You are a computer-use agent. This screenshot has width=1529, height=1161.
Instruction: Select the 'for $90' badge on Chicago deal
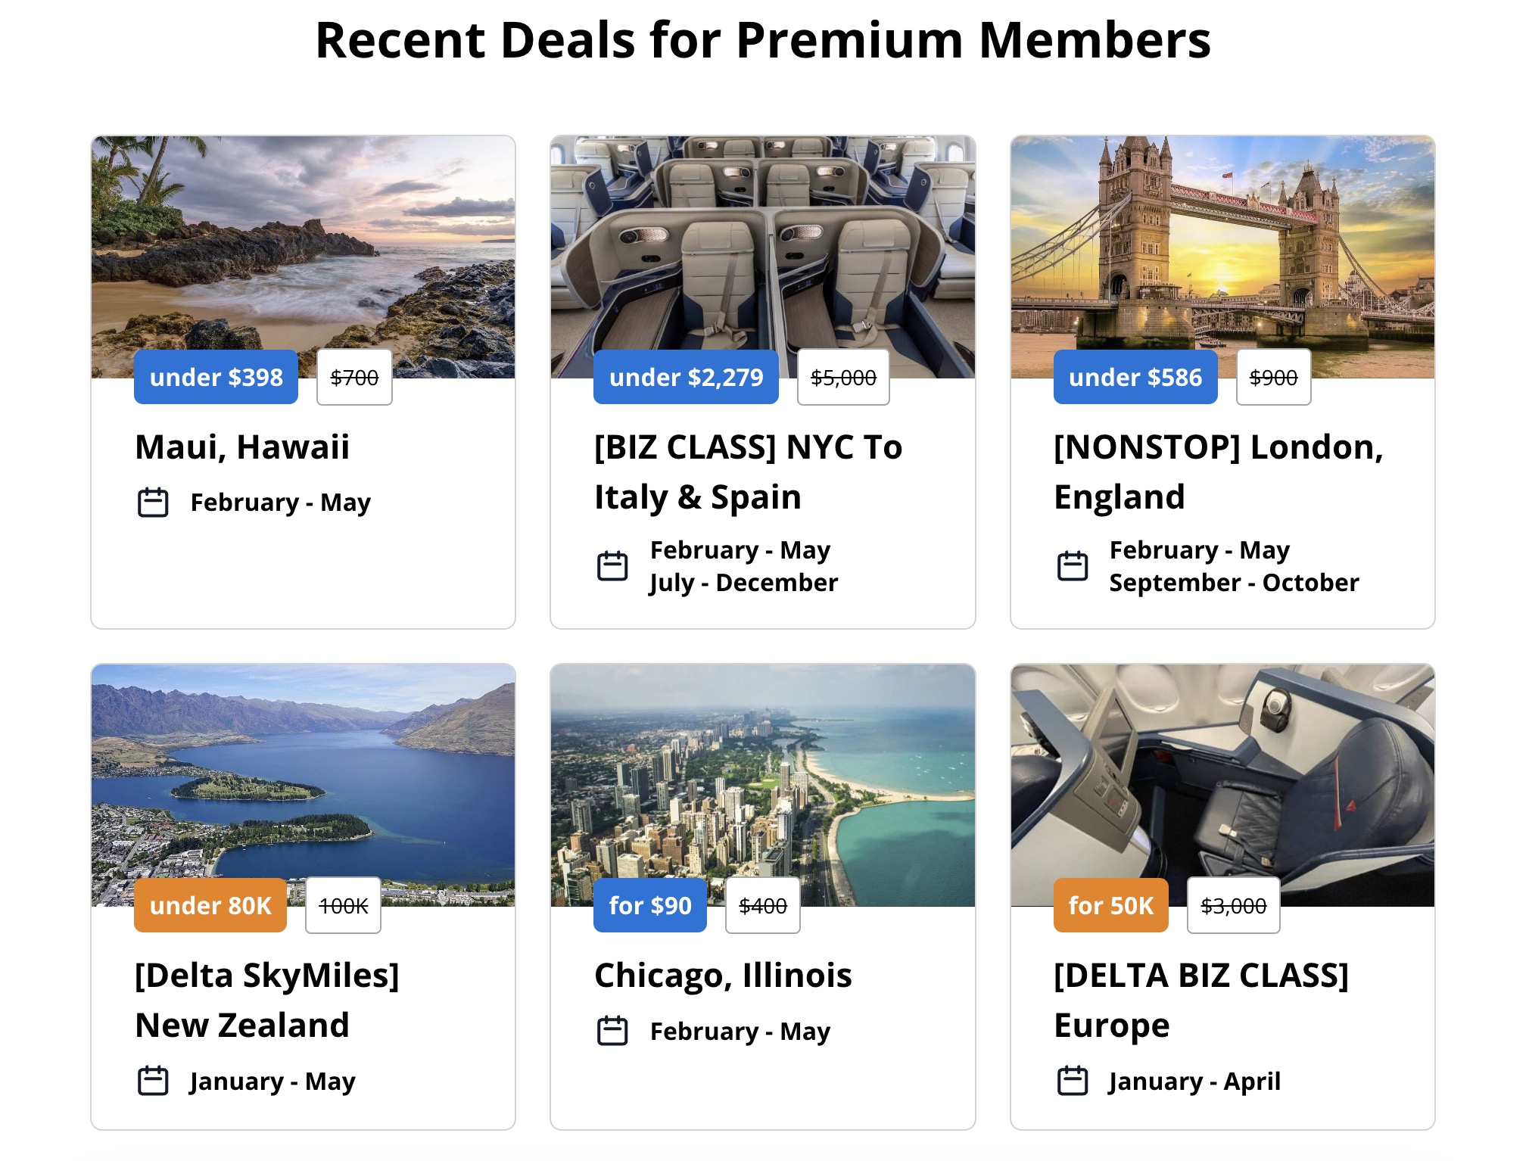tap(649, 905)
